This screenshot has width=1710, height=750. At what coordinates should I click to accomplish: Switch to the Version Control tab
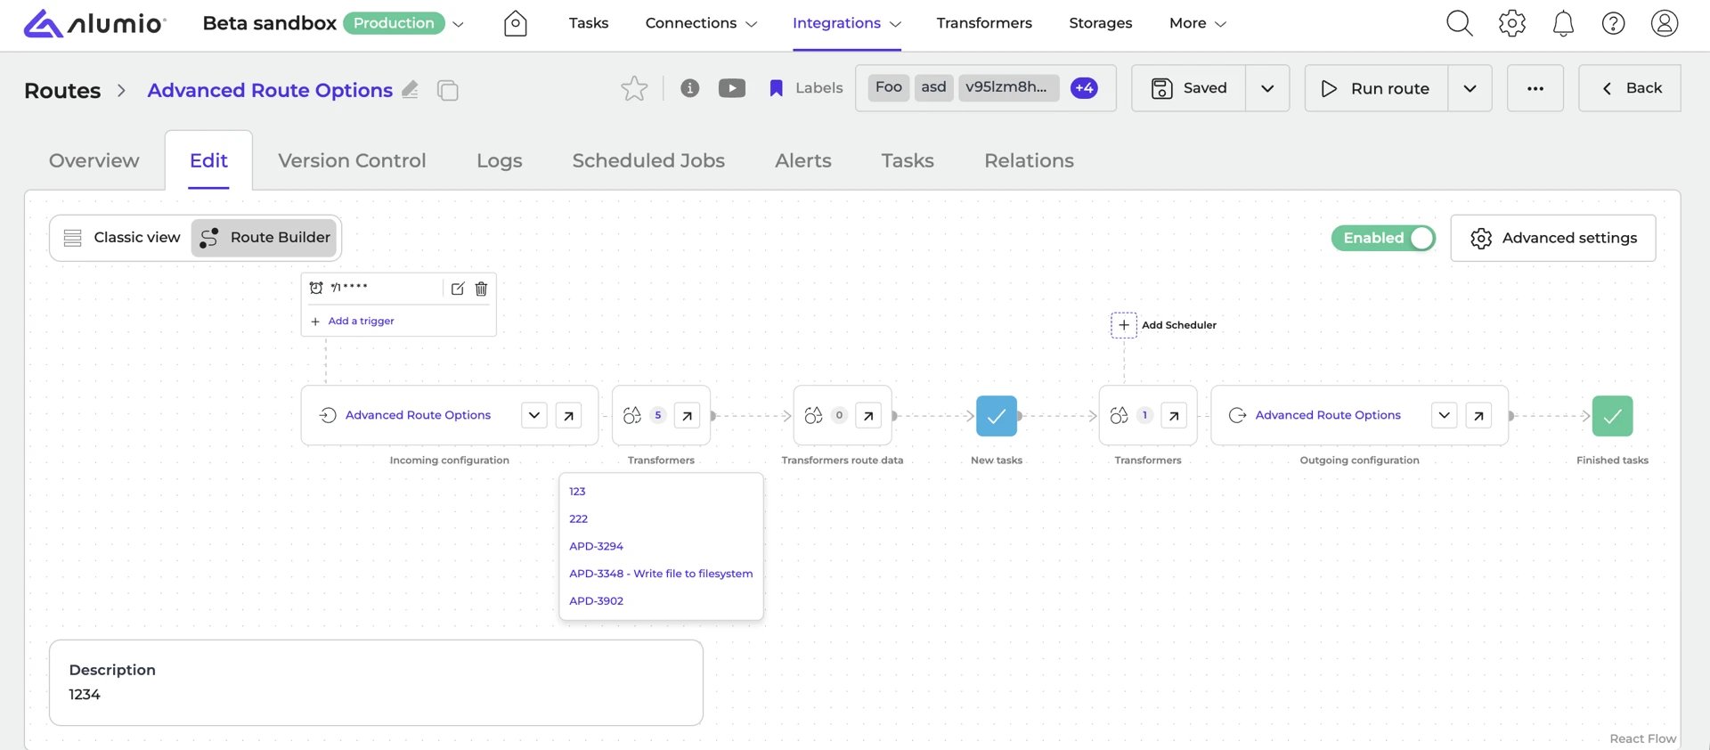(x=352, y=160)
